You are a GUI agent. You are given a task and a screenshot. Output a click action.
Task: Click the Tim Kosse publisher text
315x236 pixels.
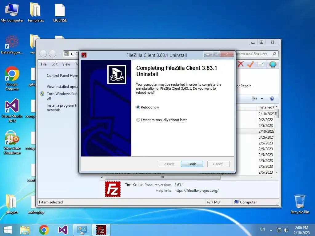[x=134, y=185]
